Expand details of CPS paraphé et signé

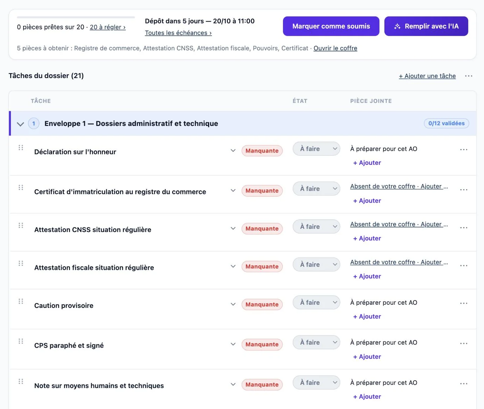(x=233, y=344)
